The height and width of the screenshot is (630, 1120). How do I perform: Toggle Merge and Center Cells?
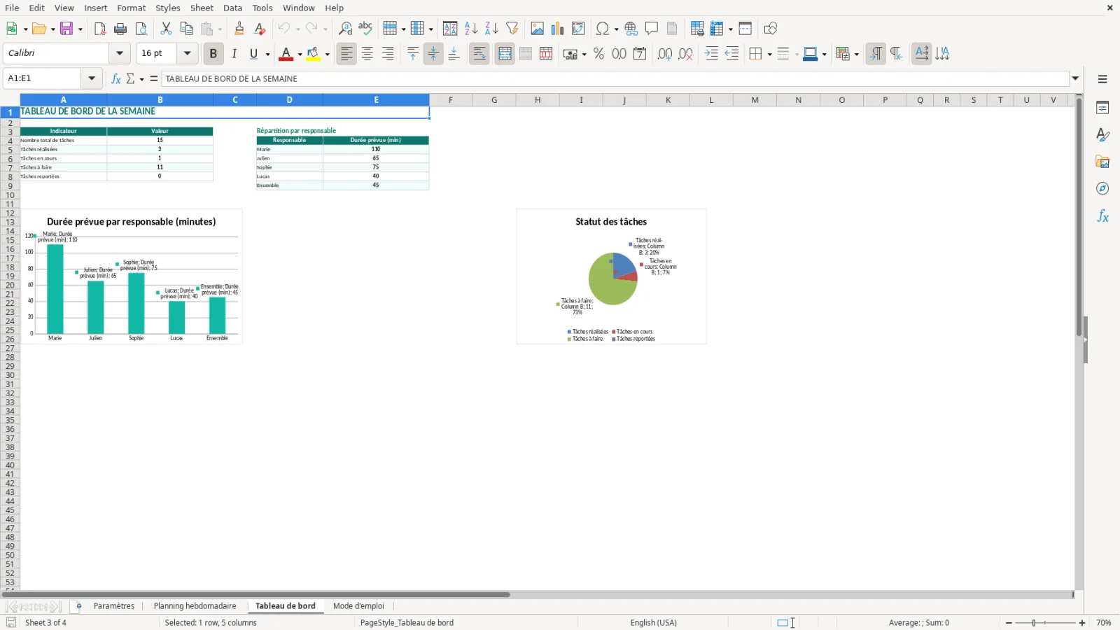coord(505,54)
